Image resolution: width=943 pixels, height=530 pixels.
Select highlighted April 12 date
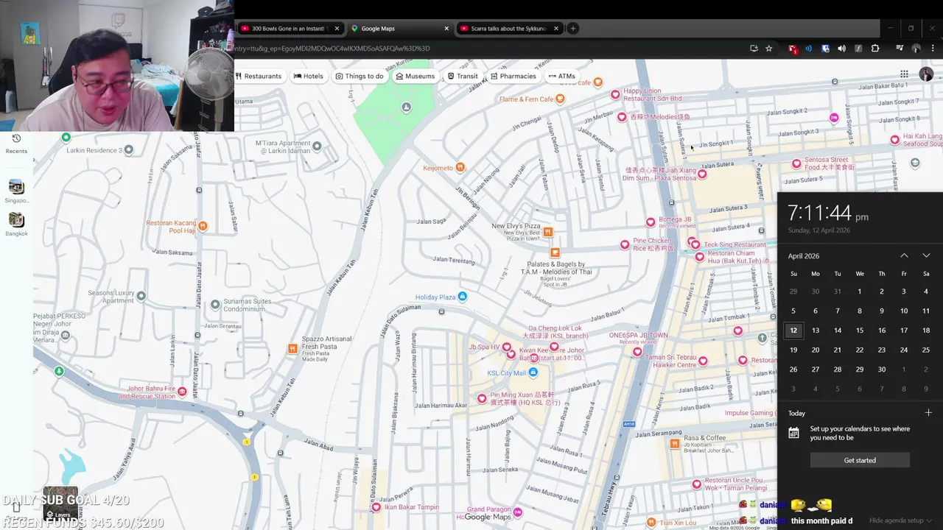(x=793, y=331)
